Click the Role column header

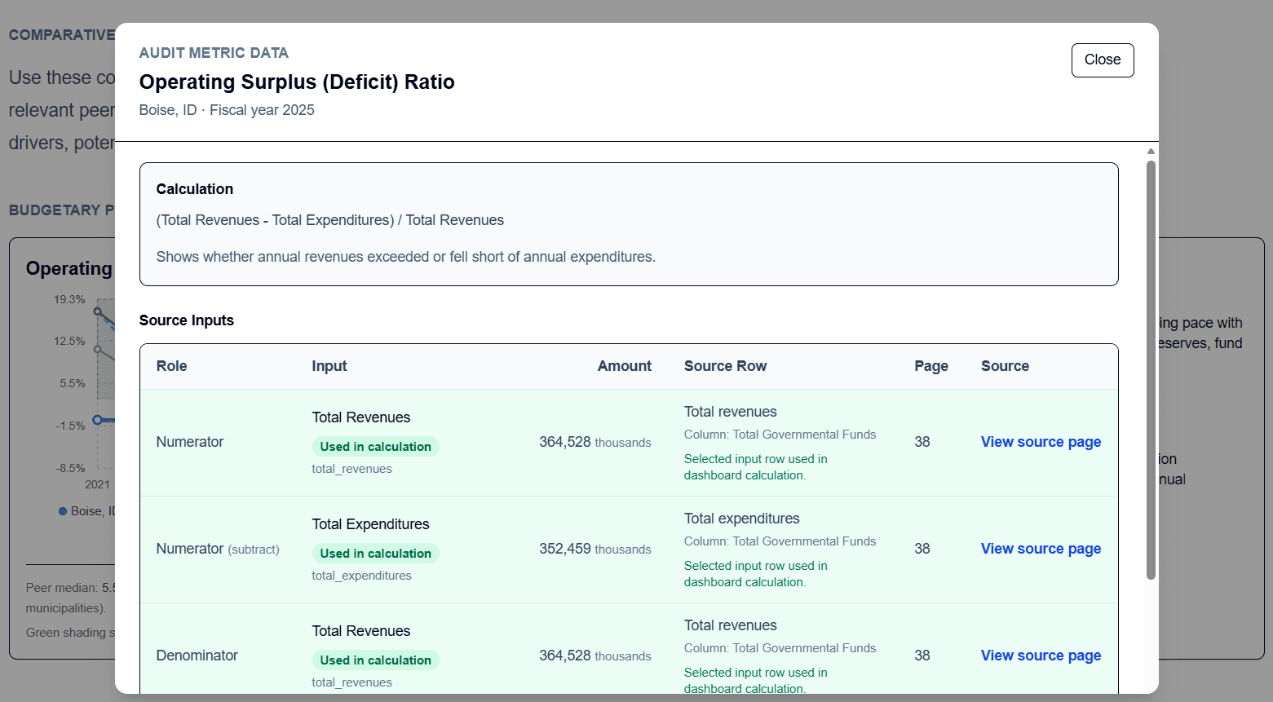tap(171, 366)
